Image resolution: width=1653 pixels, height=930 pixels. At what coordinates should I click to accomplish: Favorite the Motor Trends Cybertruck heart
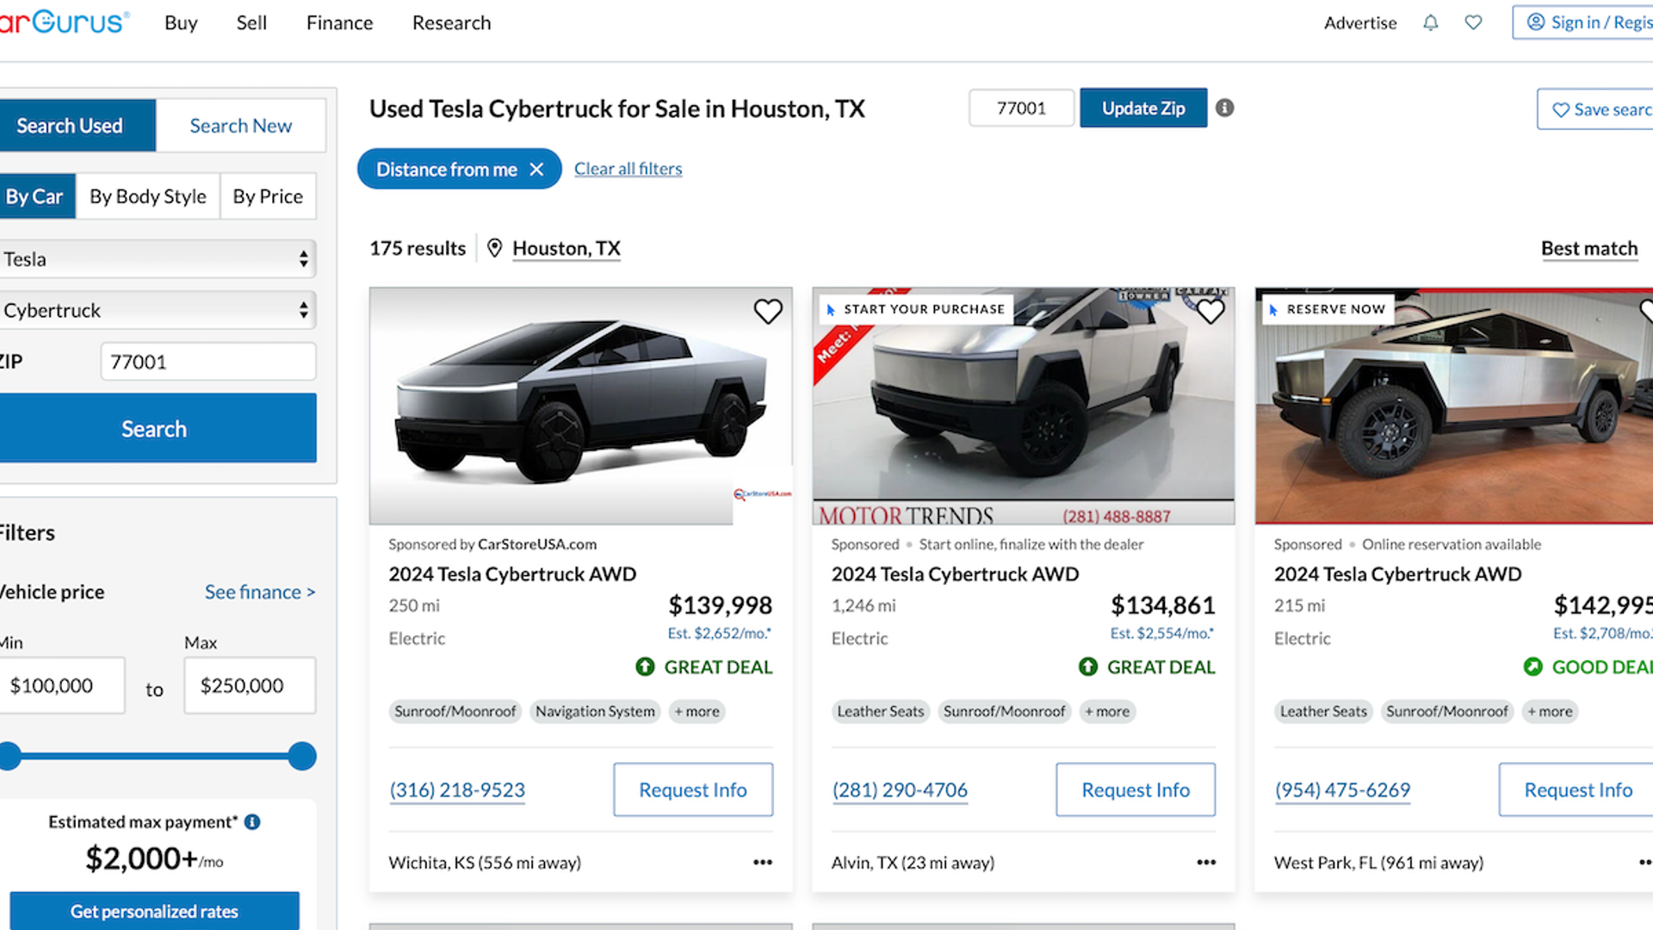tap(1210, 311)
